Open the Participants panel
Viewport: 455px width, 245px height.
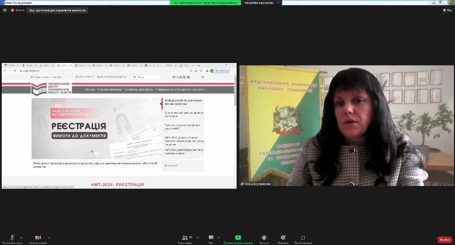(x=185, y=239)
